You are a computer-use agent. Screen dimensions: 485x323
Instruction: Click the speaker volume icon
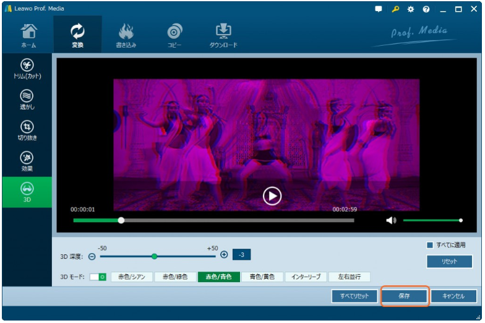tap(390, 220)
